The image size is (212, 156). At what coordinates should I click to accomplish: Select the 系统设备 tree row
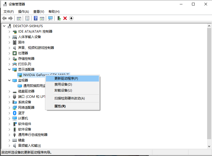(x=25, y=102)
